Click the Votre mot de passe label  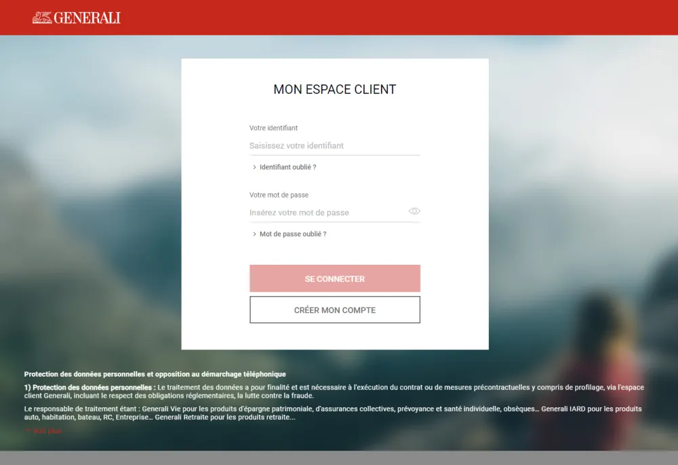pos(279,195)
